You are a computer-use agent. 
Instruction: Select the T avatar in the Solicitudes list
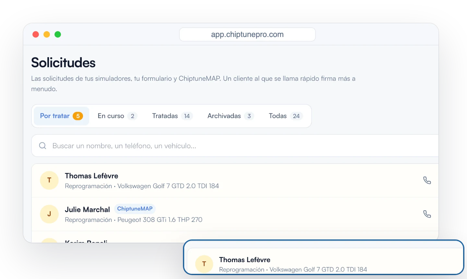(x=49, y=180)
